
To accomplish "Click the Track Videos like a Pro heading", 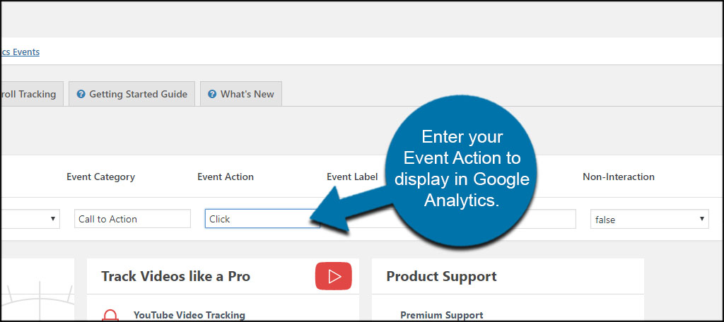I will (175, 276).
